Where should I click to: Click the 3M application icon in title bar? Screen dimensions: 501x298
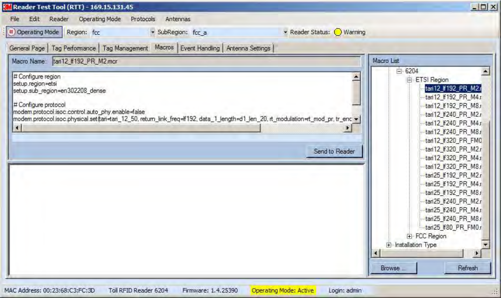point(8,7)
